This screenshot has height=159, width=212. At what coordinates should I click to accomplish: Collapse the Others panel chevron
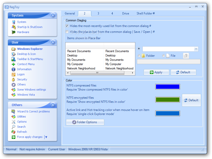[x=53, y=105]
